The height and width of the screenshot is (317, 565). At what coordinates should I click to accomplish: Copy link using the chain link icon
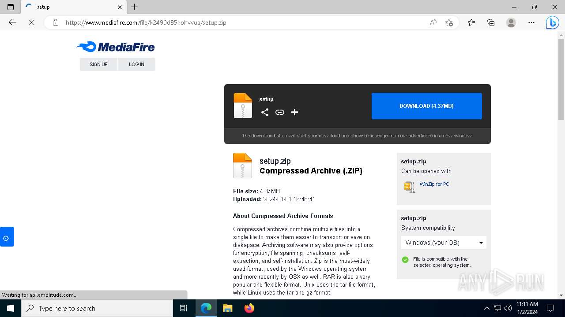(x=280, y=112)
